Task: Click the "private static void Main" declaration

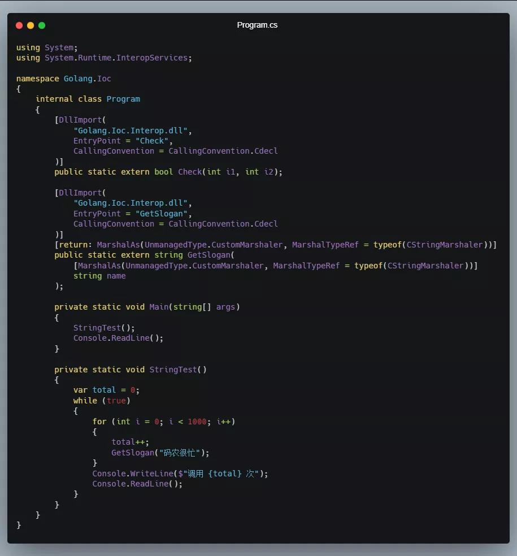Action: (147, 307)
